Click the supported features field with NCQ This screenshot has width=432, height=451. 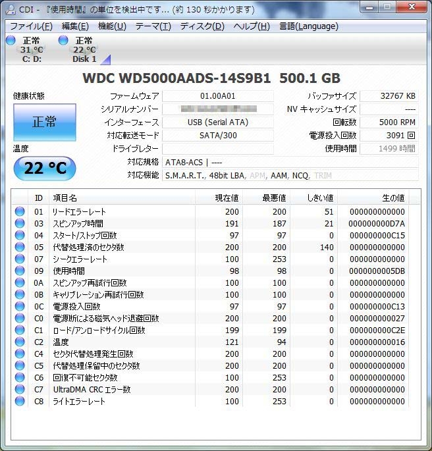[290, 175]
